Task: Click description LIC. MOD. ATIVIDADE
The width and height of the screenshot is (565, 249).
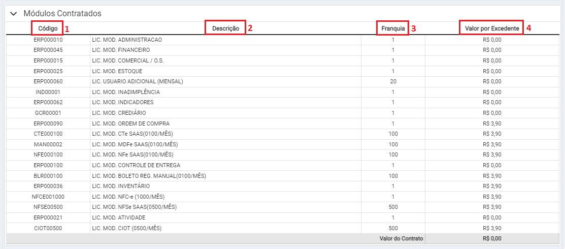Action: 119,217
